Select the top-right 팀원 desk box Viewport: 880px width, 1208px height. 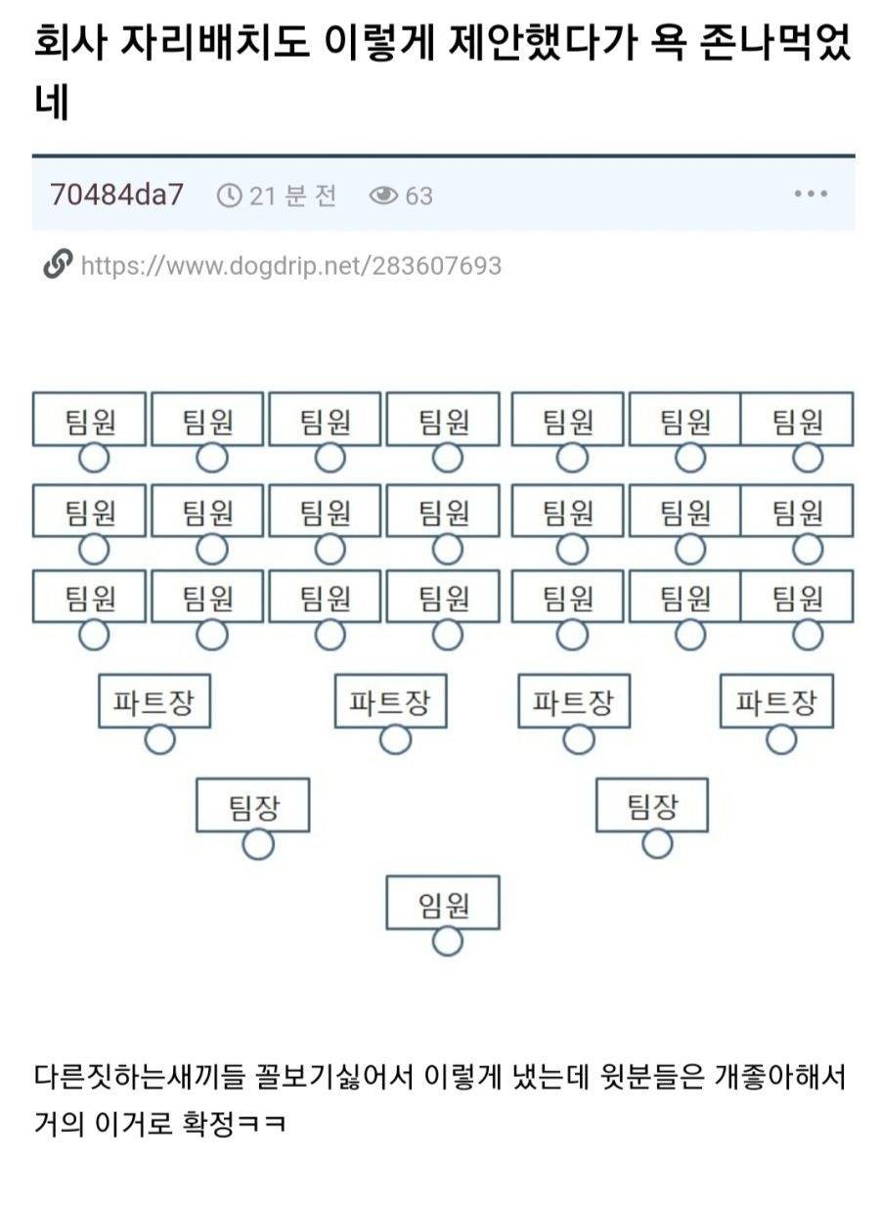[797, 420]
